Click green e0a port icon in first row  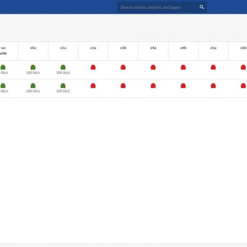(x=33, y=67)
